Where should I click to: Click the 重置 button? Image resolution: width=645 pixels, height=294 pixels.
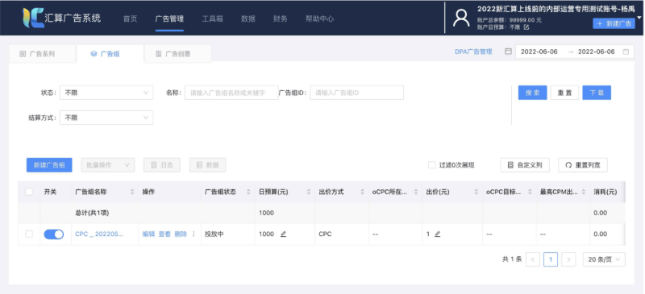(x=564, y=93)
